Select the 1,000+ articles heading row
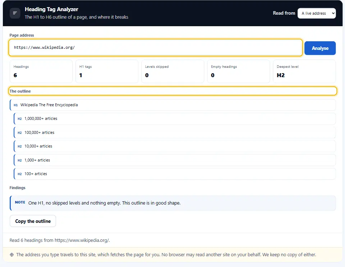The height and width of the screenshot is (267, 345). point(175,160)
